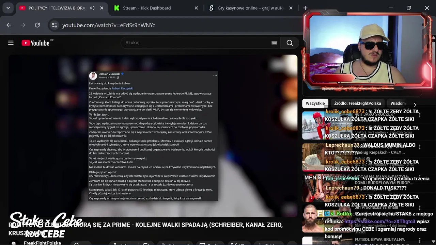Click the browser forward arrow
Image resolution: width=436 pixels, height=245 pixels.
click(x=23, y=25)
